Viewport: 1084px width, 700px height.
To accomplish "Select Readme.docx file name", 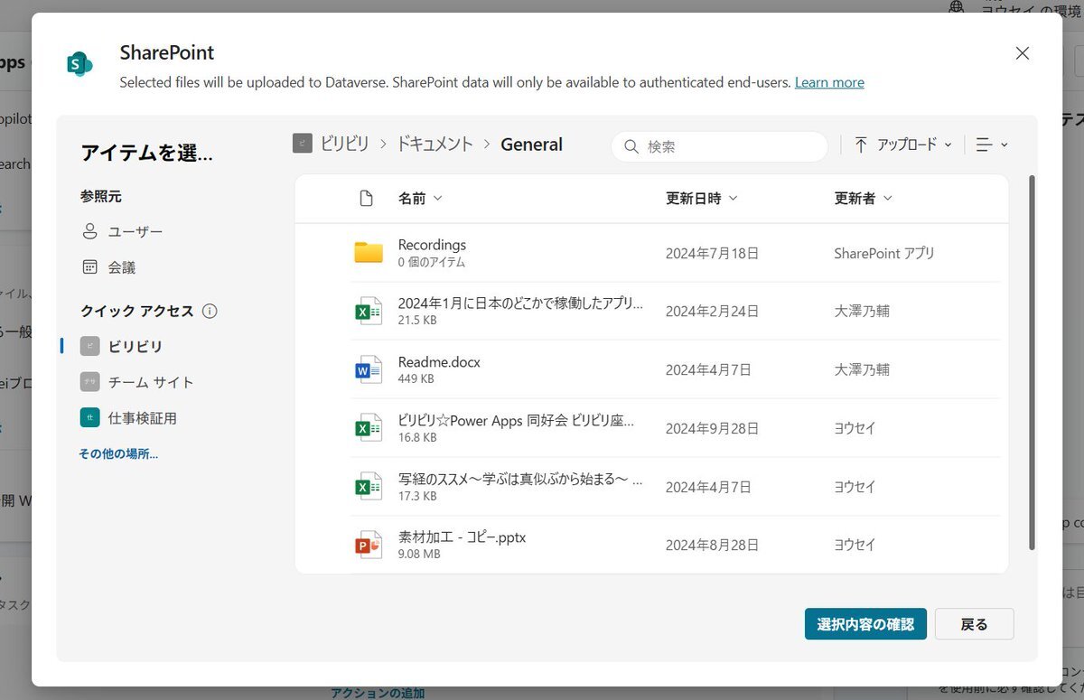I will (439, 362).
